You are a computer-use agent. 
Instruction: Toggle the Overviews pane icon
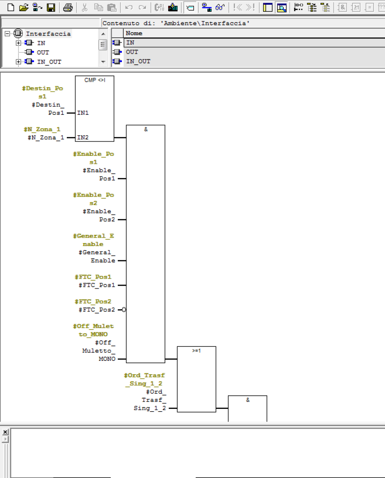click(x=268, y=7)
